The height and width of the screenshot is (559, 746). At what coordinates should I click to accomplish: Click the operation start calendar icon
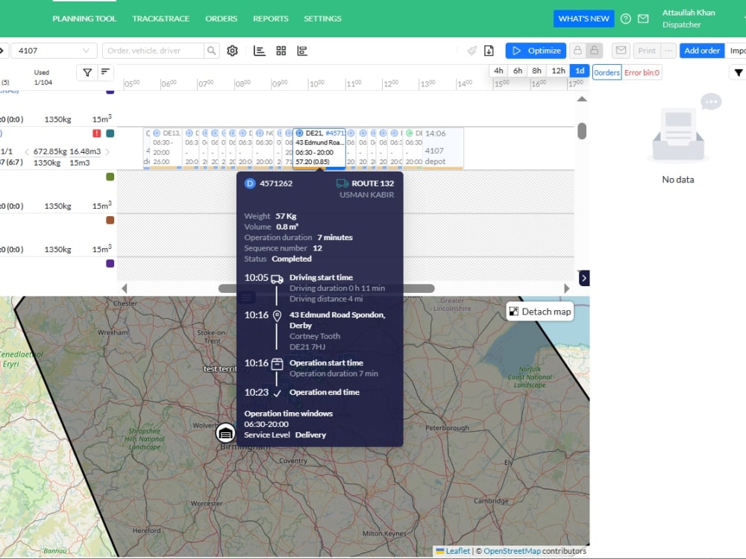(x=277, y=364)
